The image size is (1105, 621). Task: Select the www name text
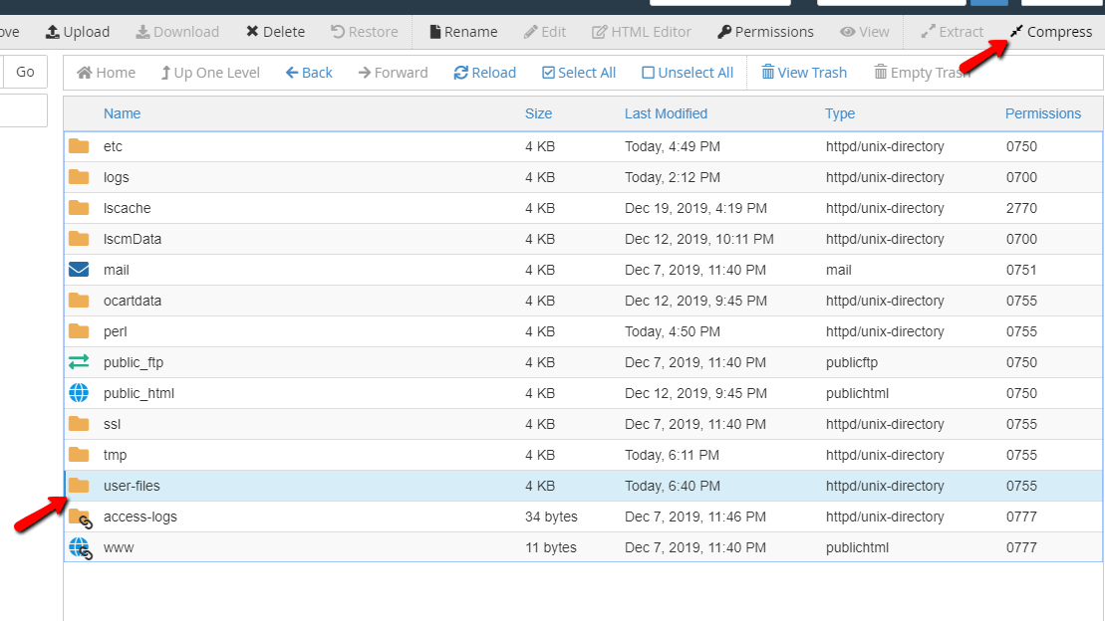pos(119,547)
